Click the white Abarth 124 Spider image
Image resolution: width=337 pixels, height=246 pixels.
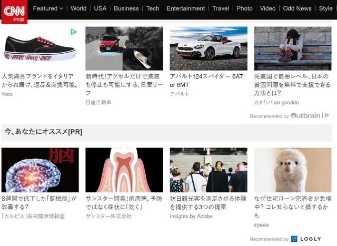(209, 48)
